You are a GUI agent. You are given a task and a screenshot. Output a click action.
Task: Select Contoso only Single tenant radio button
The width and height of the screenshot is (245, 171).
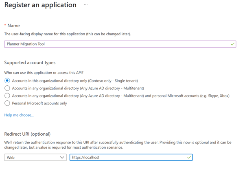[x=7, y=80]
